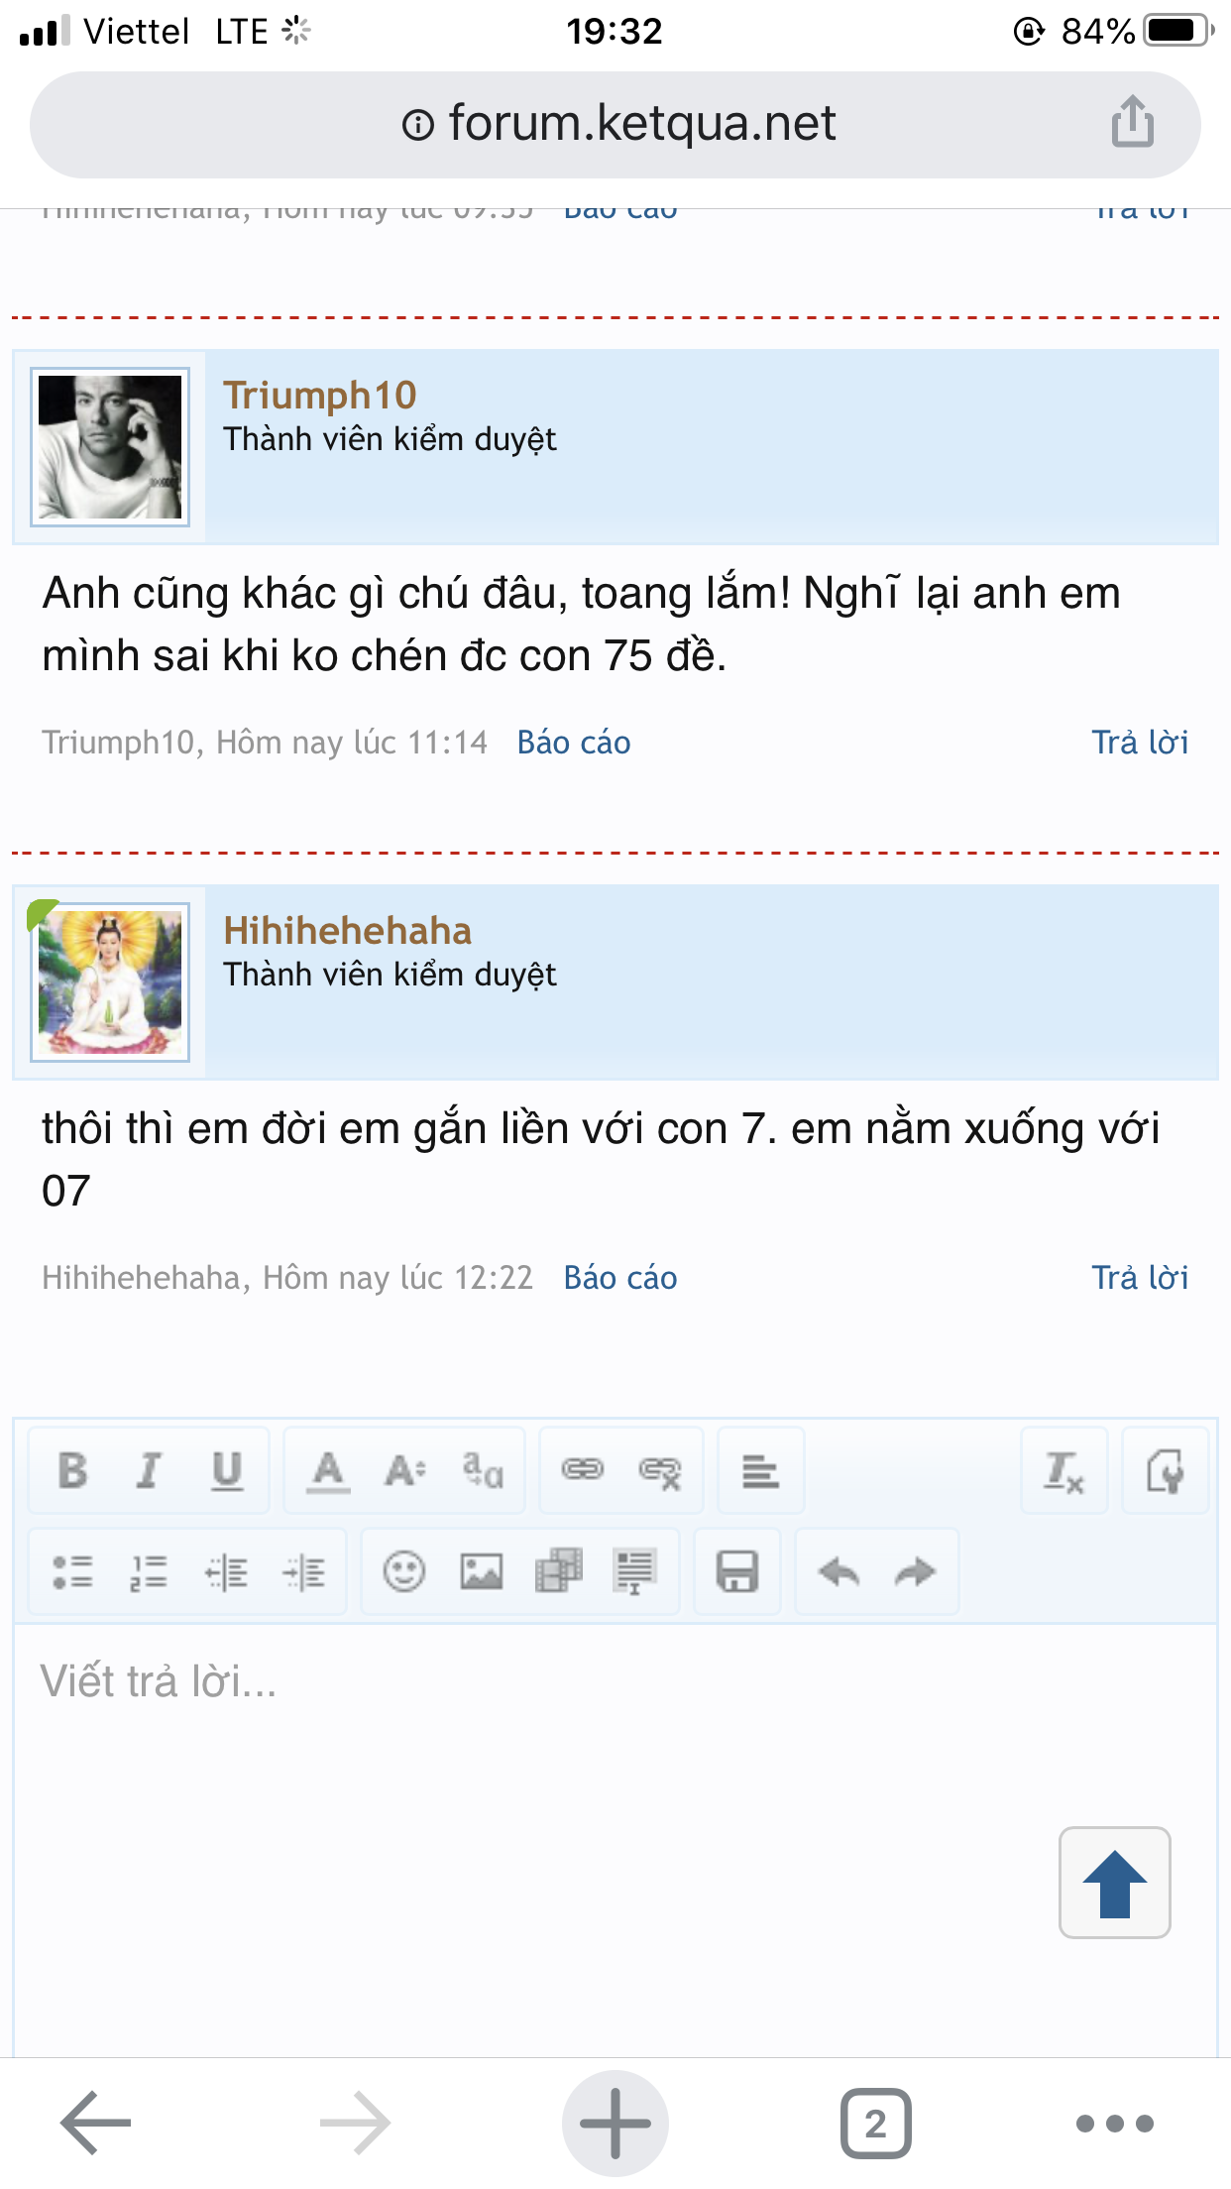The image size is (1231, 2189).
Task: Toggle bold formatting in reply editor
Action: [72, 1471]
